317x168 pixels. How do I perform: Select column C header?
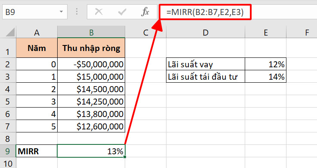tap(145, 32)
